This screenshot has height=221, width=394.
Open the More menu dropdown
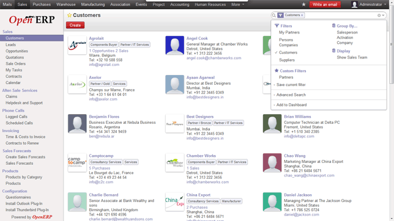pyautogui.click(x=237, y=4)
